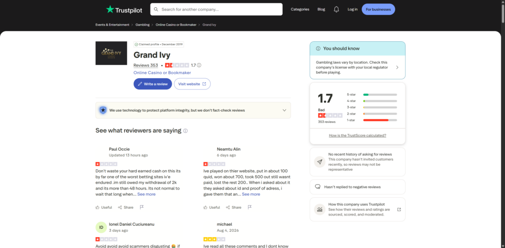Share Neamtu Alin's review
Image resolution: width=505 pixels, height=248 pixels.
(x=233, y=208)
